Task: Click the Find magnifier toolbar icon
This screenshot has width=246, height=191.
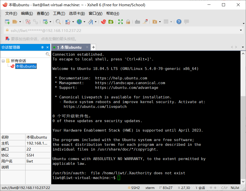Action: coord(58,22)
